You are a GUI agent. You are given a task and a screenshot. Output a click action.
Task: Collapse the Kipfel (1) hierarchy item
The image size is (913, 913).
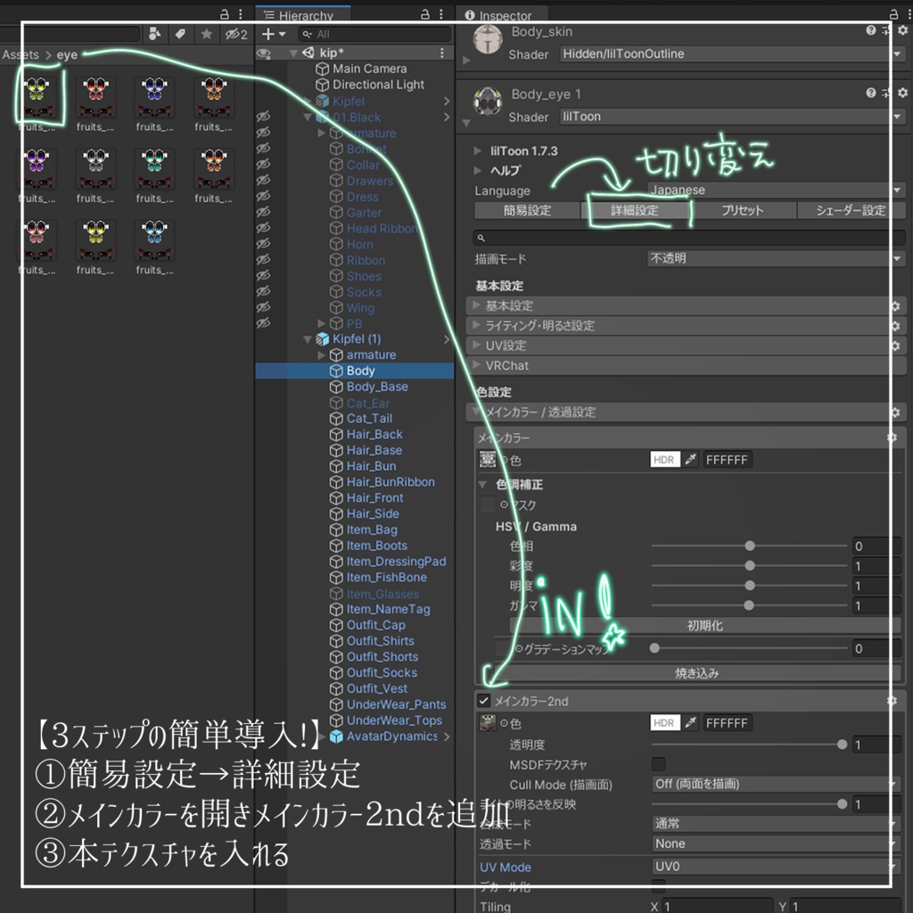[x=307, y=339]
